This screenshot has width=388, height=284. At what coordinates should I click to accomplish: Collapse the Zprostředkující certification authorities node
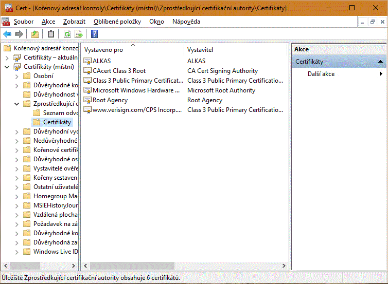17,104
